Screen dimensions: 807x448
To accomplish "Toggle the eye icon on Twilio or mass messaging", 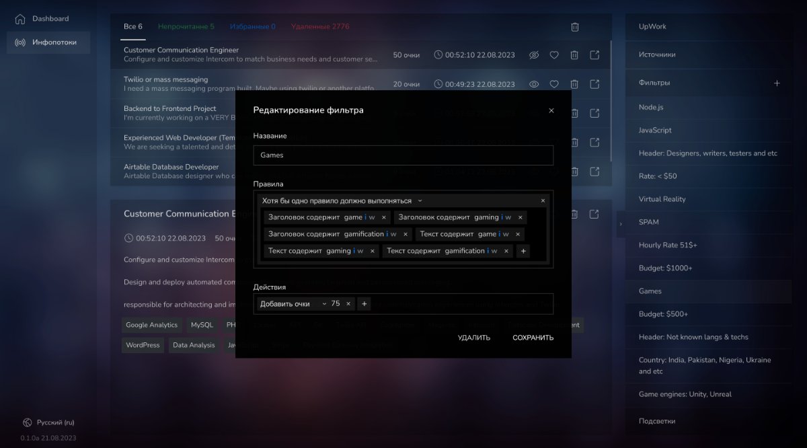I will [534, 84].
